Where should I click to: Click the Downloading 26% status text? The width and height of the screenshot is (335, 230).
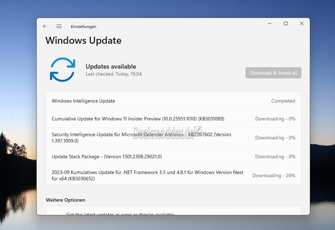tap(274, 175)
